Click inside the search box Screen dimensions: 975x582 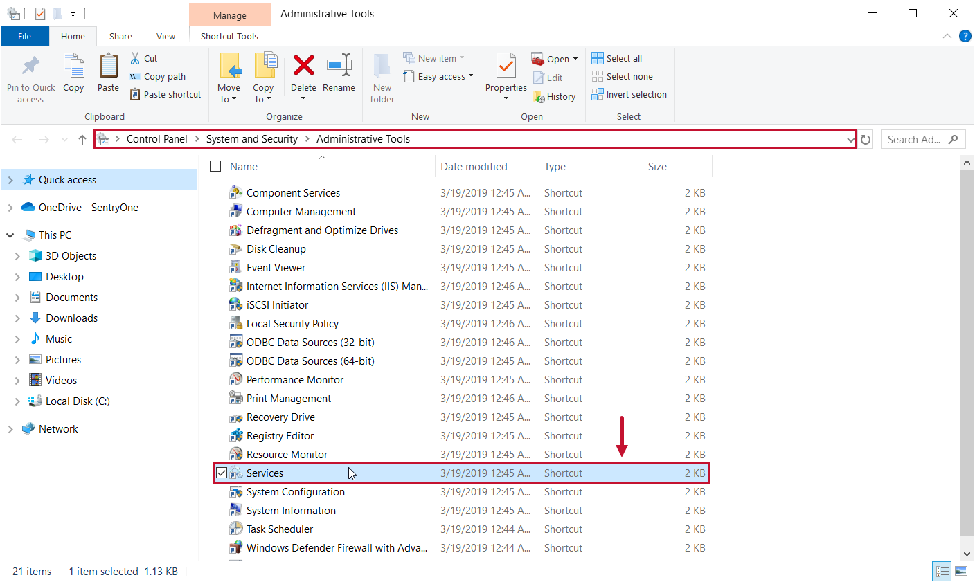pos(915,139)
